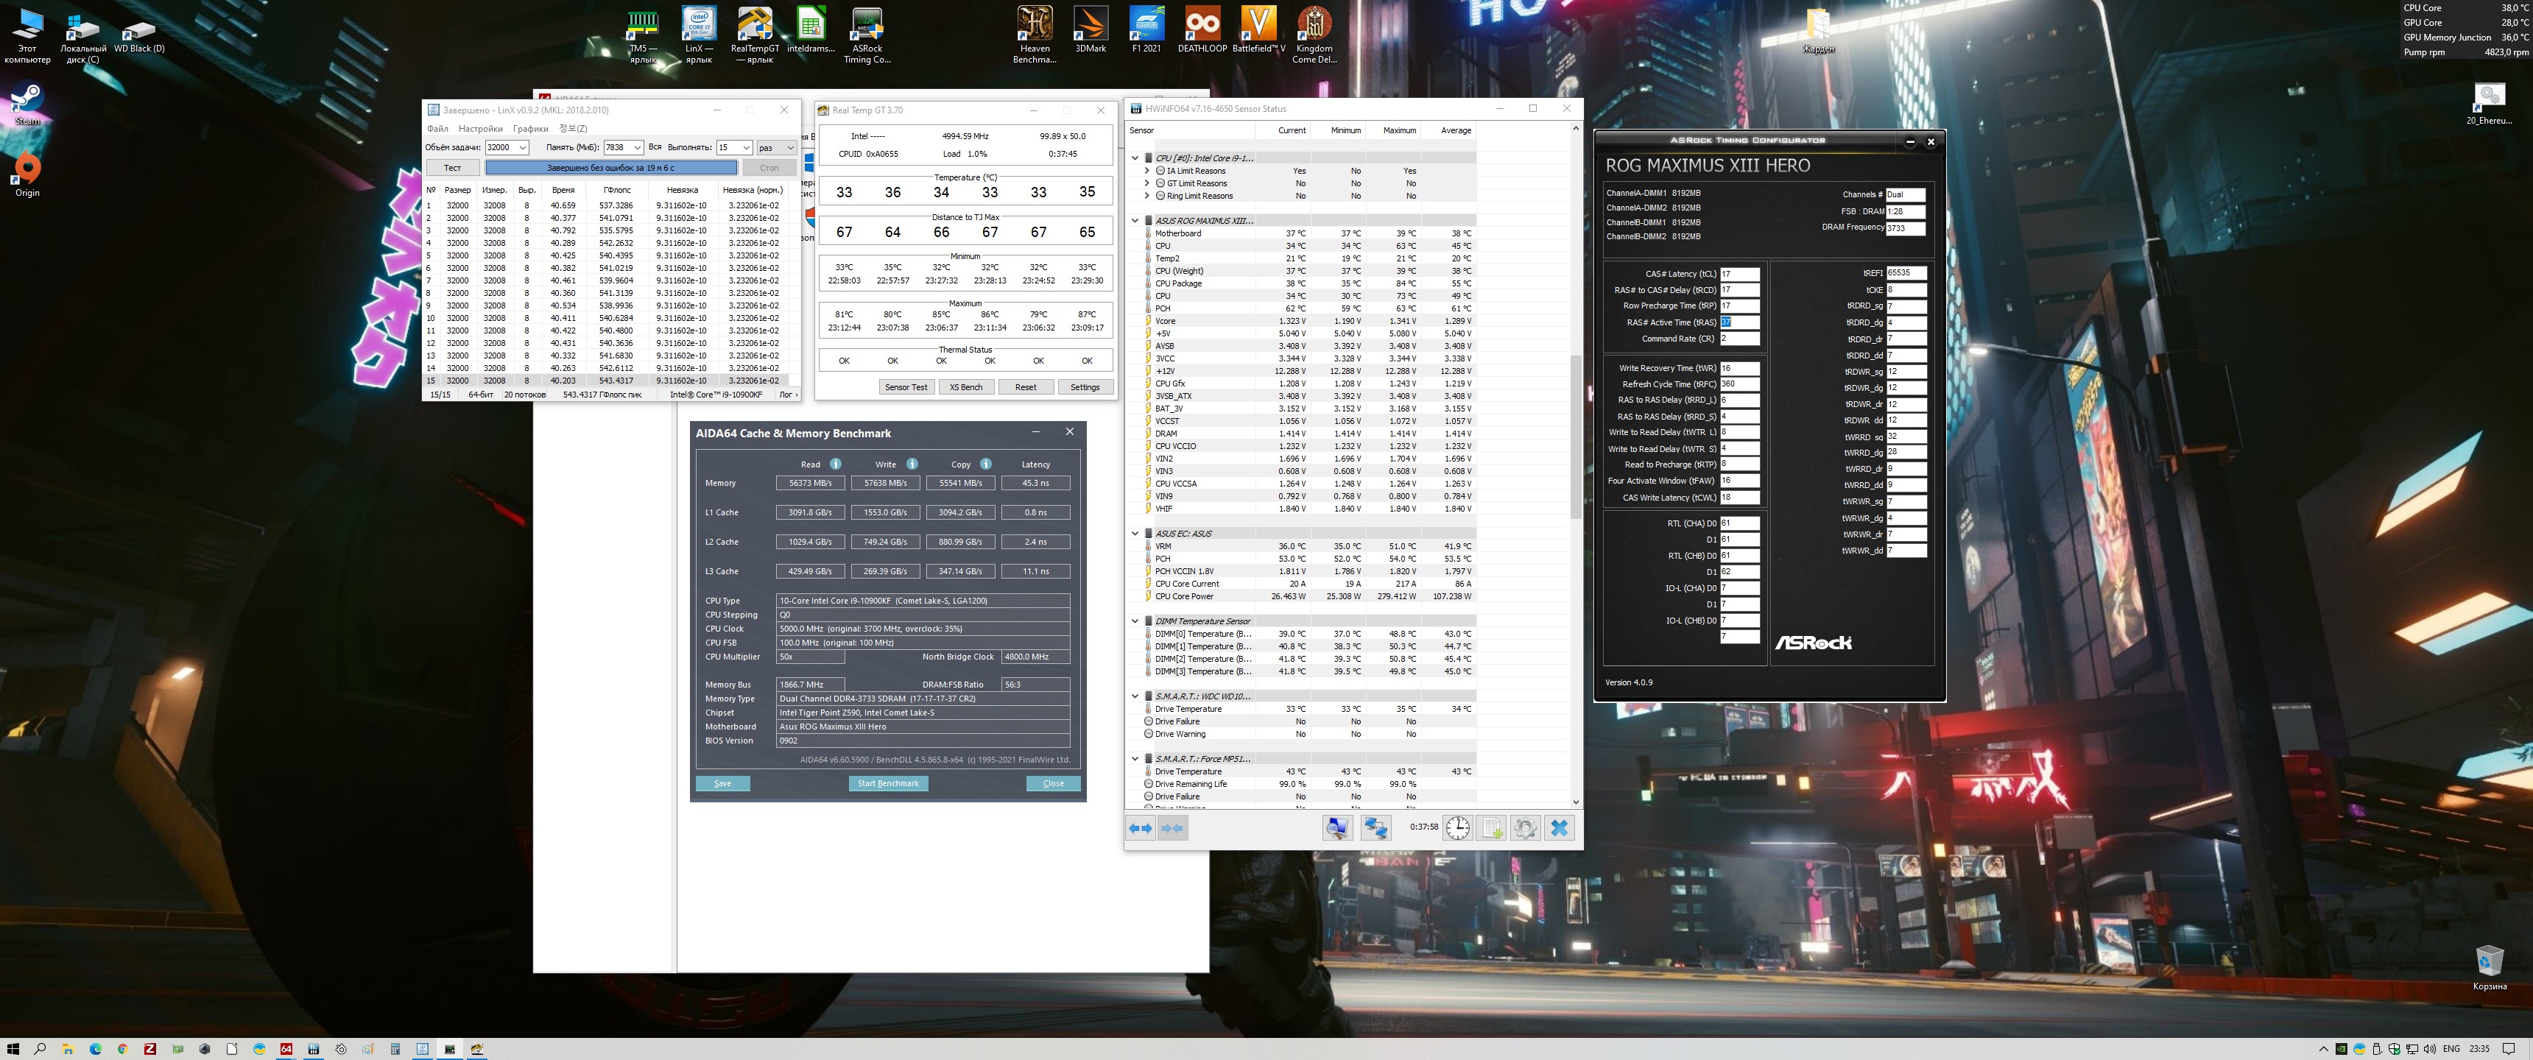Open LinX problem size 32000 dropdown
2533x1060 pixels.
tap(522, 147)
